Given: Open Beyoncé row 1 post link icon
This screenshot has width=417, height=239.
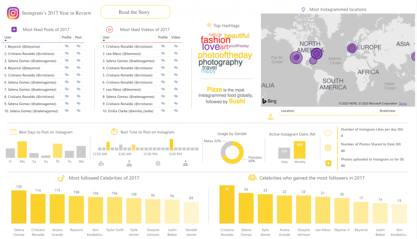Looking at the screenshot, I should (x=79, y=46).
